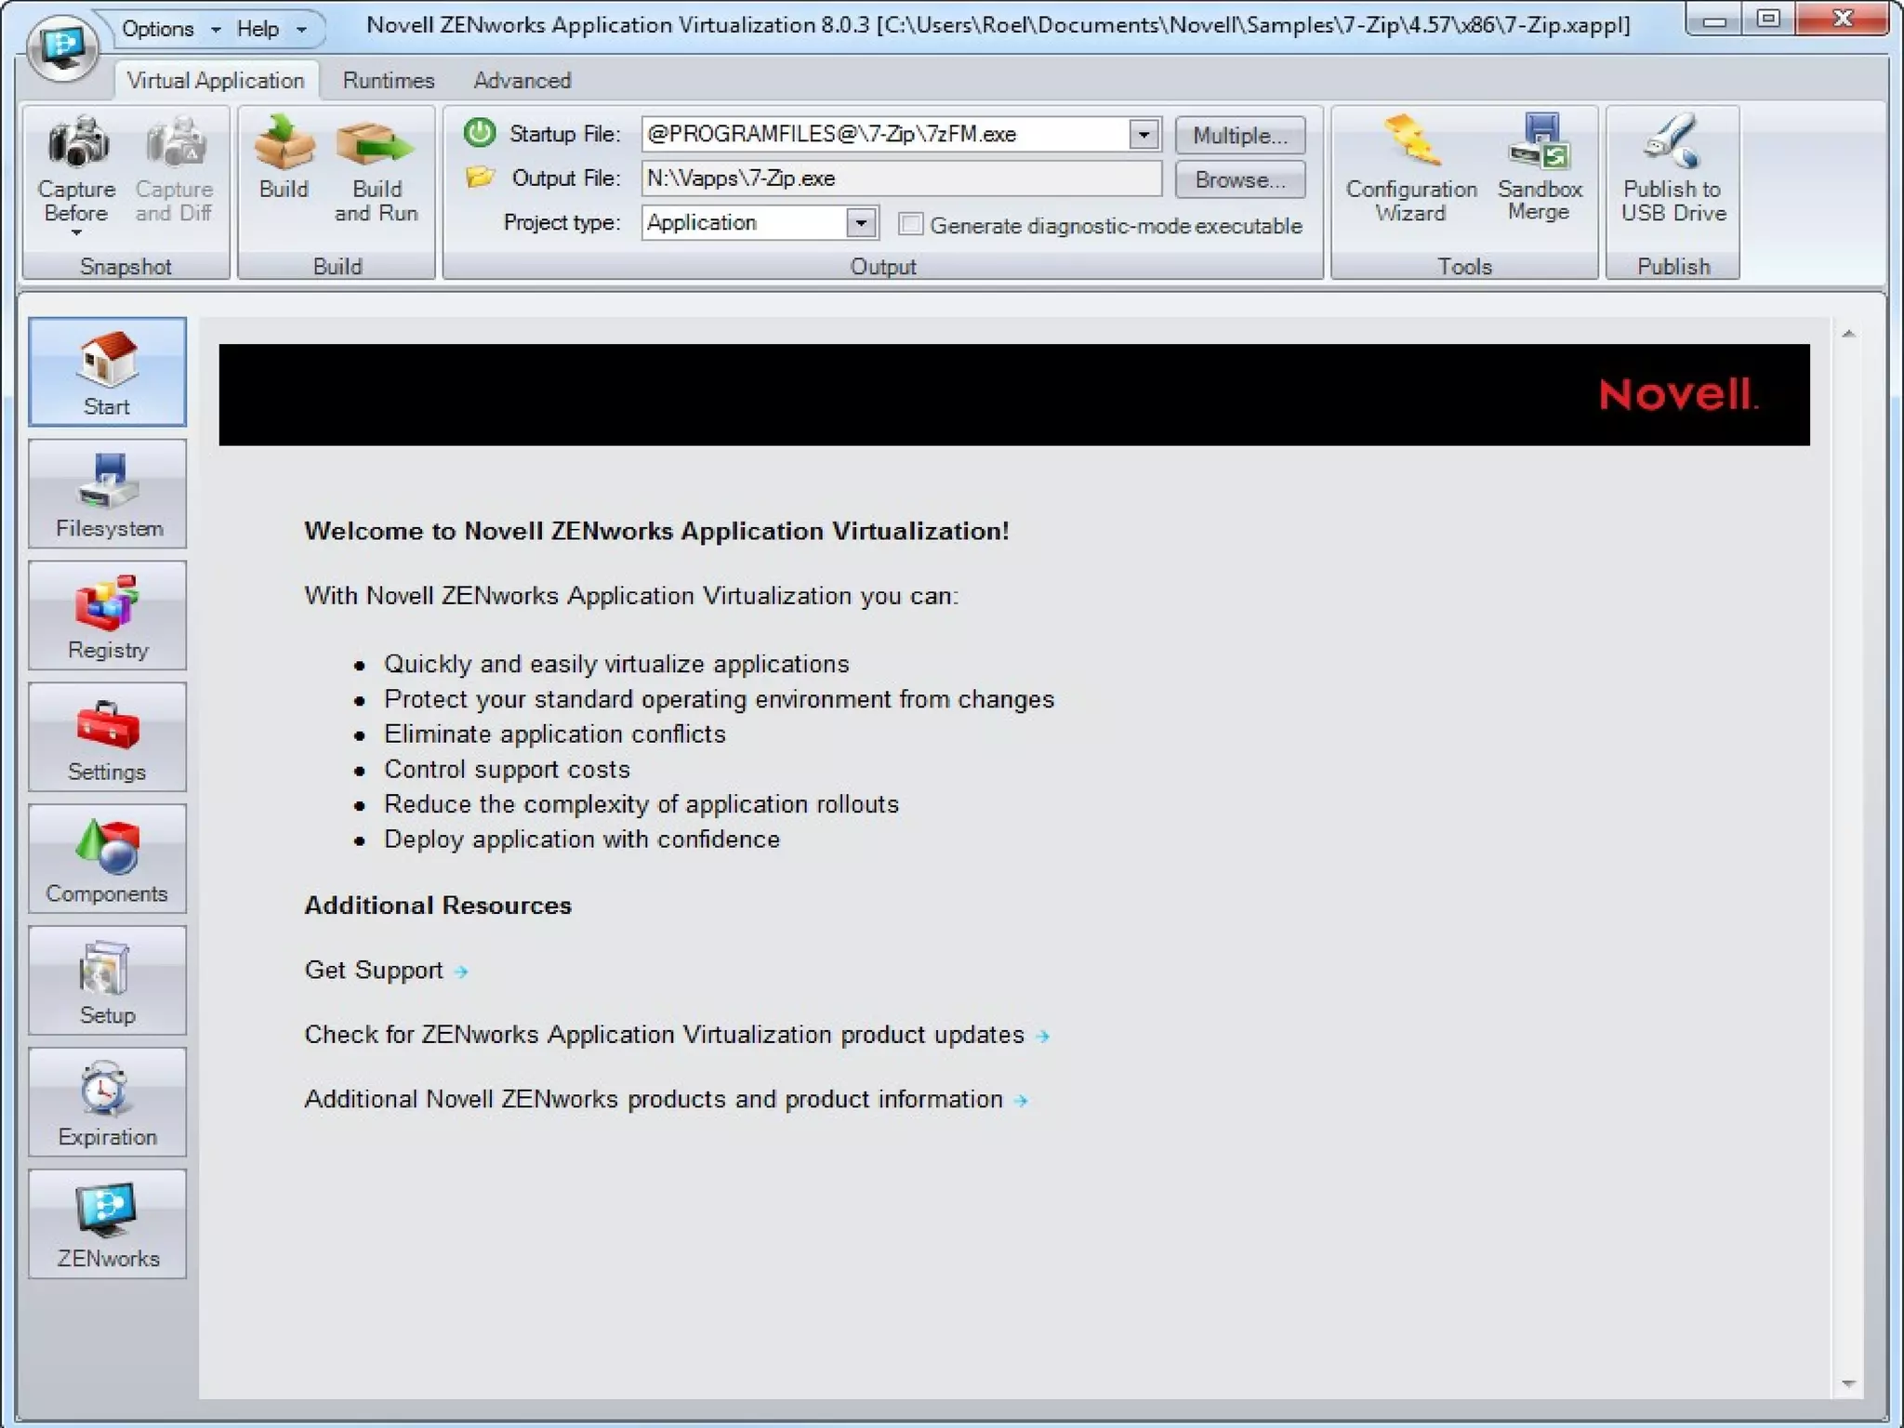Minimize the ZENworks window
Image resolution: width=1904 pixels, height=1428 pixels.
tap(1714, 19)
